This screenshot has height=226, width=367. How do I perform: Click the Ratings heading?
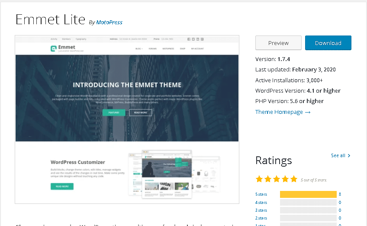click(274, 161)
